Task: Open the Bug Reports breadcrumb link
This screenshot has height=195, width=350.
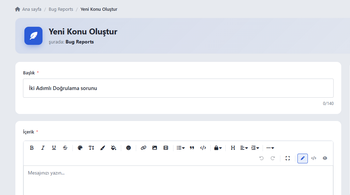Action: click(61, 9)
